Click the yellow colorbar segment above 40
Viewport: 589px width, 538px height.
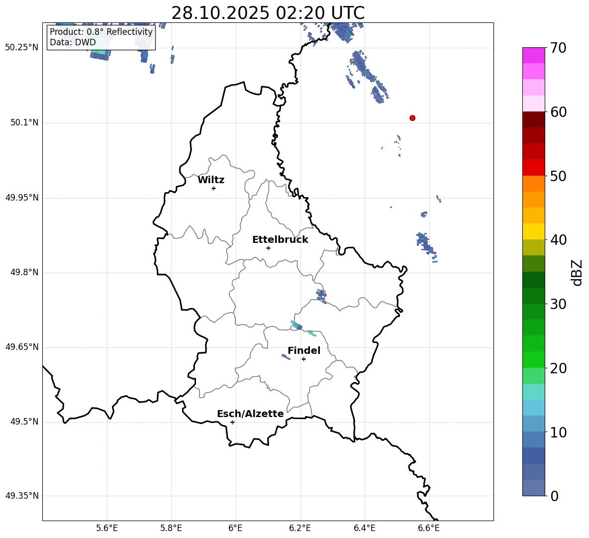click(x=533, y=231)
